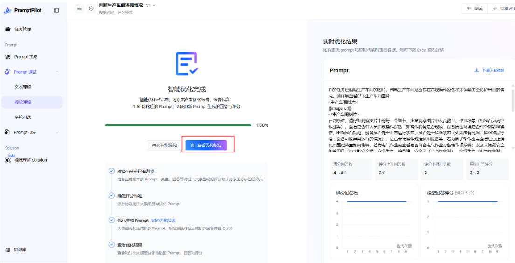Click the 知识库 book icon

click(8, 249)
